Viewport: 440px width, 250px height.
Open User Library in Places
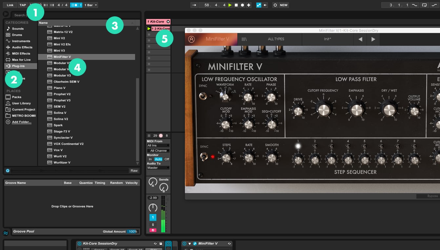pos(21,103)
